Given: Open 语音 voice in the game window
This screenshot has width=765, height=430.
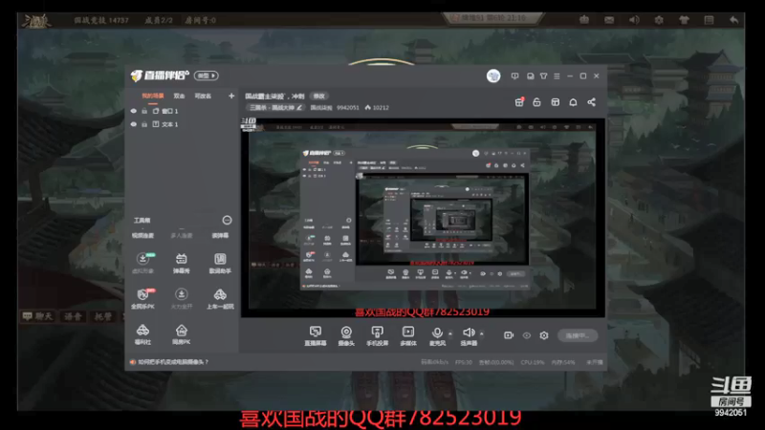Looking at the screenshot, I should (74, 316).
